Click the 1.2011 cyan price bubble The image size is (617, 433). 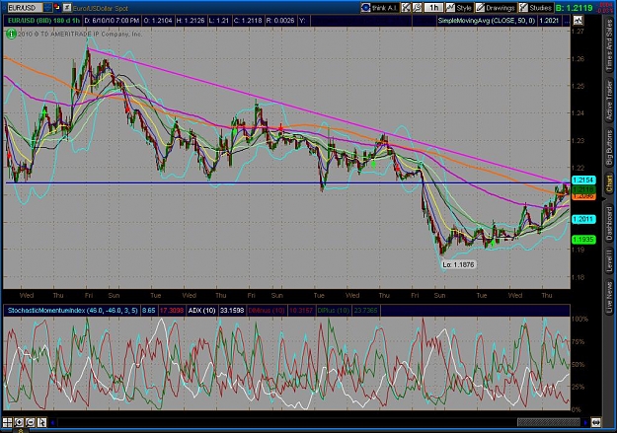[583, 219]
